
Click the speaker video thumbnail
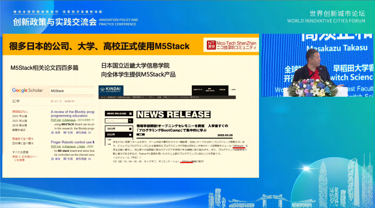coord(318,65)
